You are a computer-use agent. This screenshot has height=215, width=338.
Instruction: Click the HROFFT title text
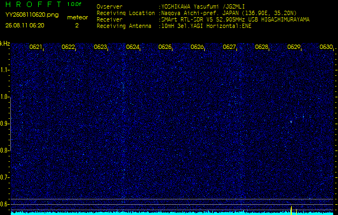click(x=34, y=4)
